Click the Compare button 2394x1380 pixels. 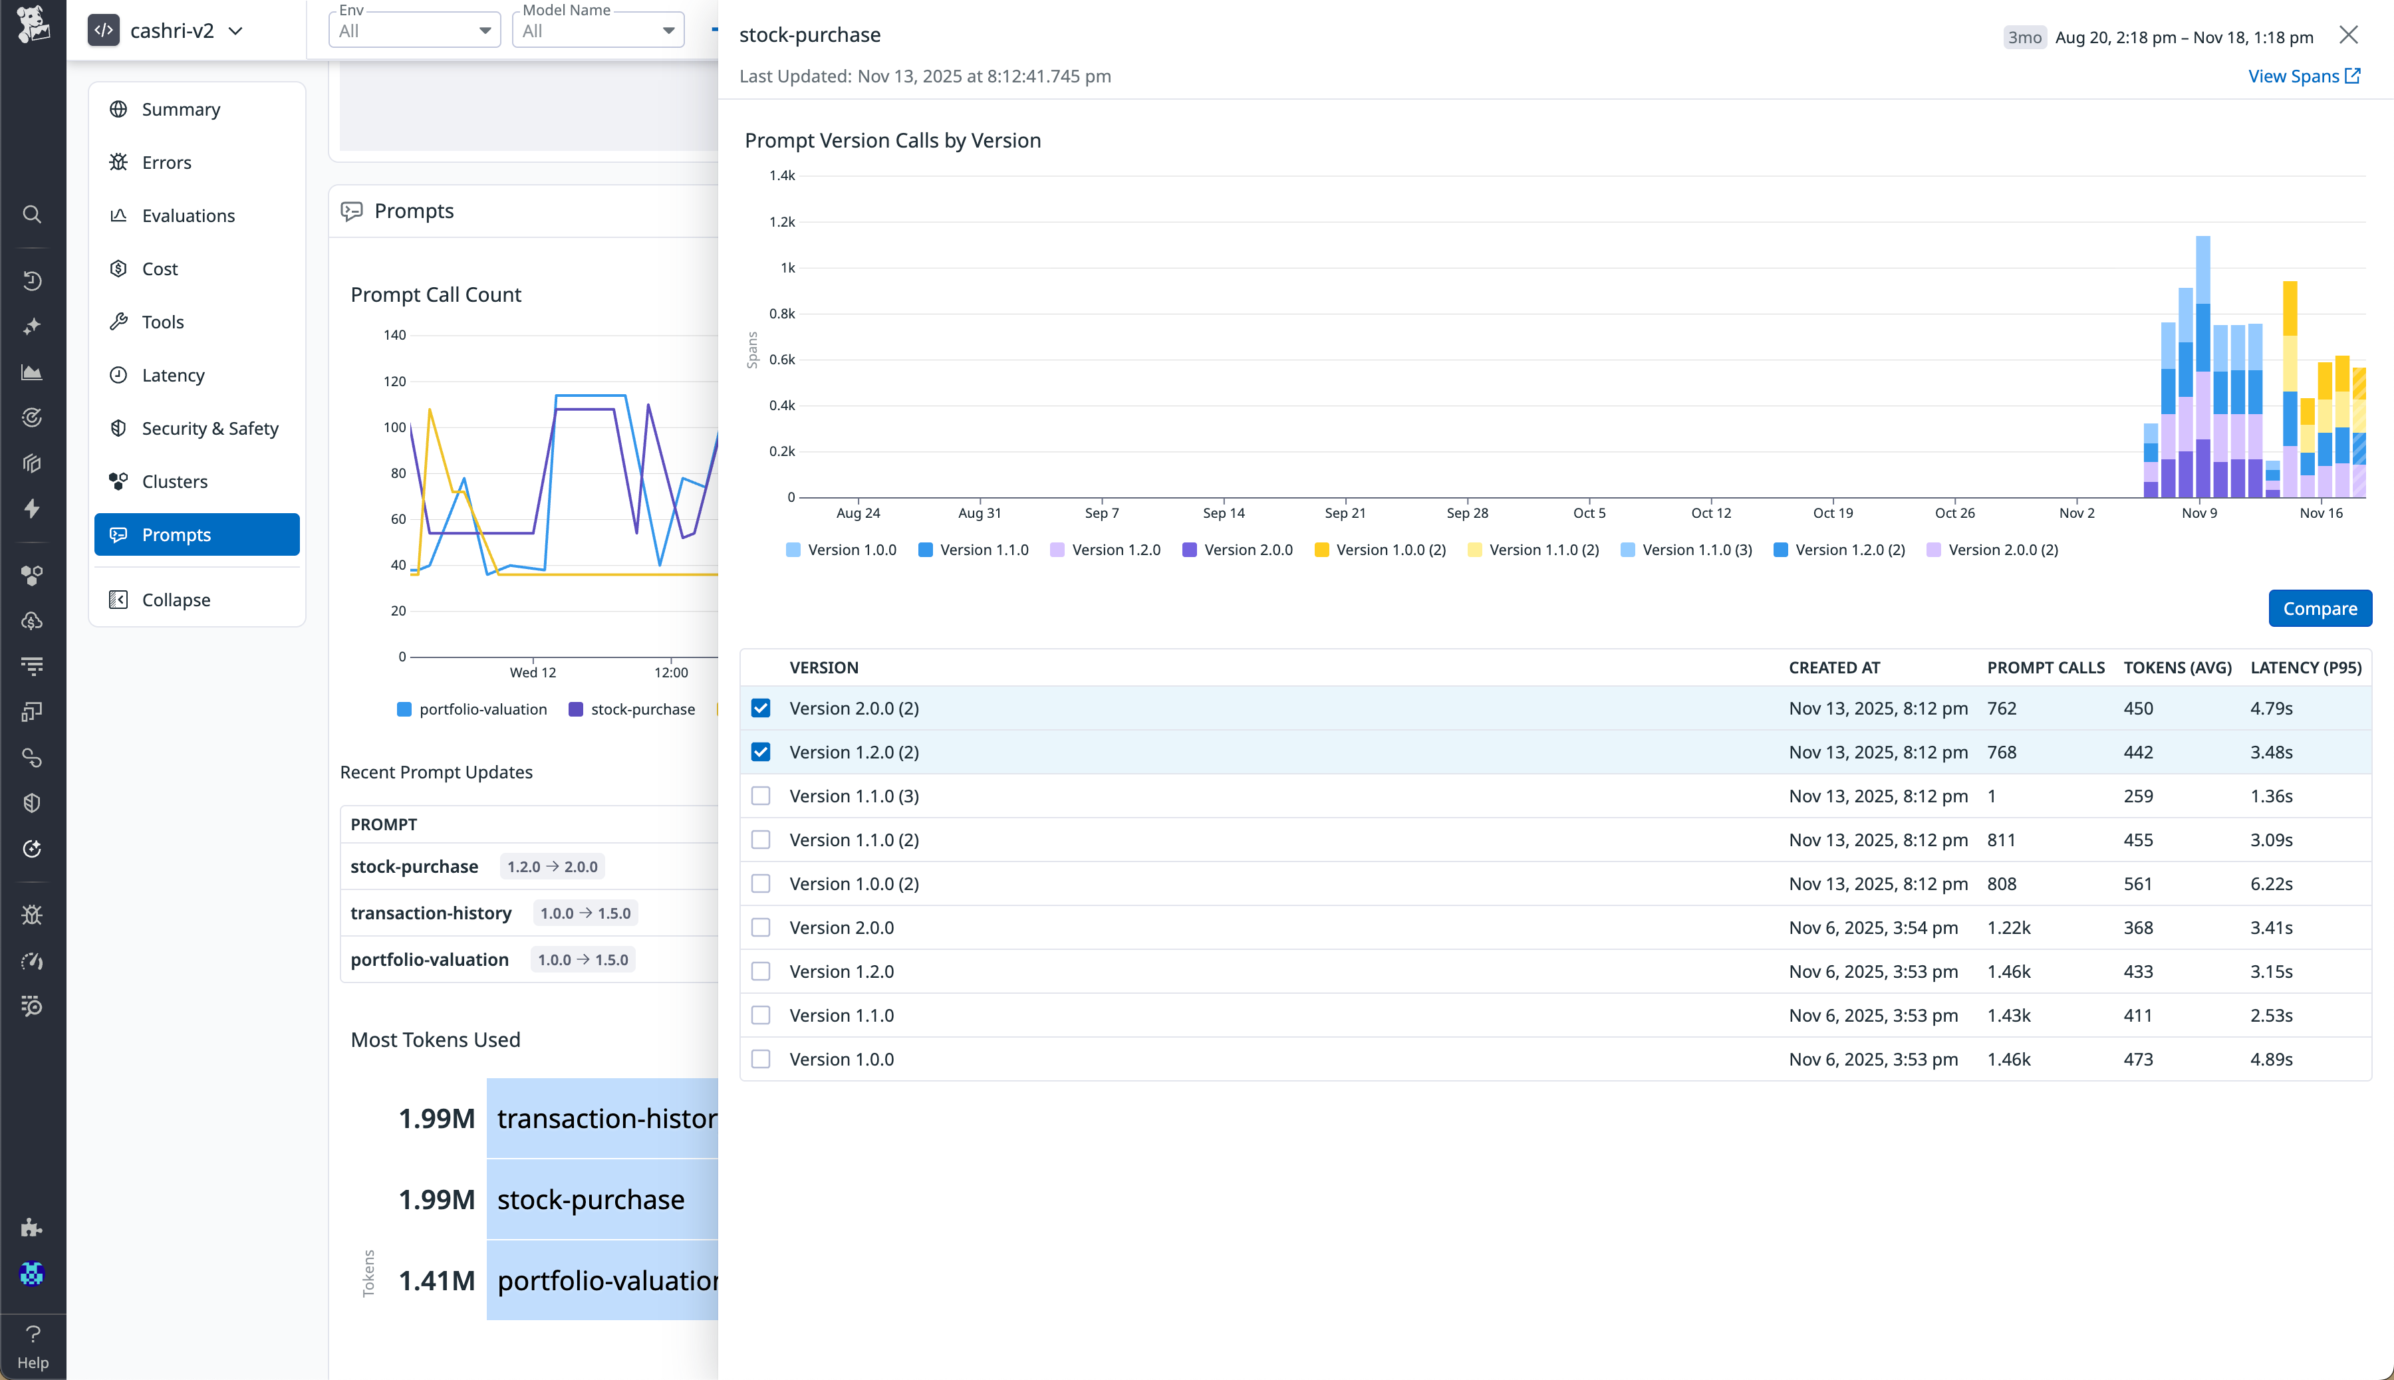click(2319, 608)
